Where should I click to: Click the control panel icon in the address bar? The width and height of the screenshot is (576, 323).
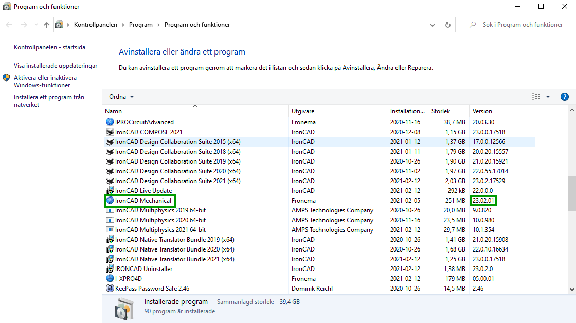(x=59, y=25)
